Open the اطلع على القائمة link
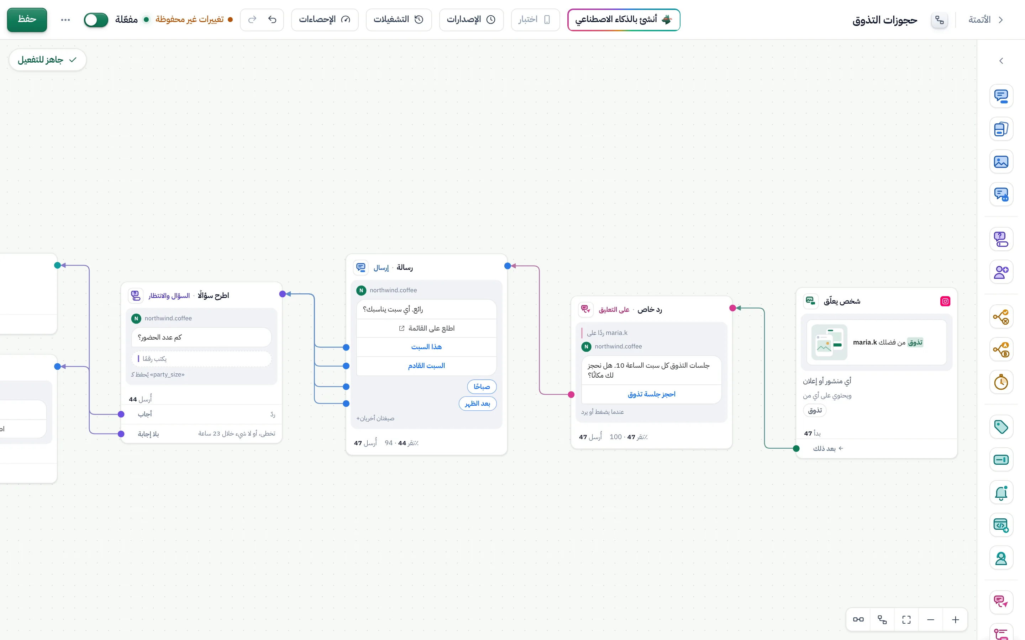Screen dimensions: 1025x640 click(x=426, y=329)
